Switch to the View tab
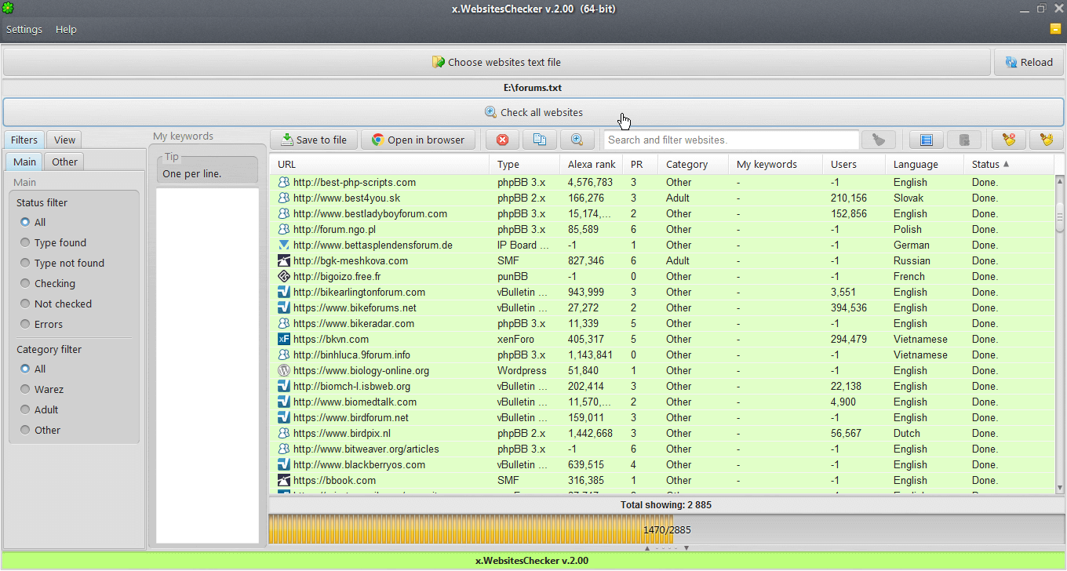This screenshot has height=571, width=1067. 64,140
